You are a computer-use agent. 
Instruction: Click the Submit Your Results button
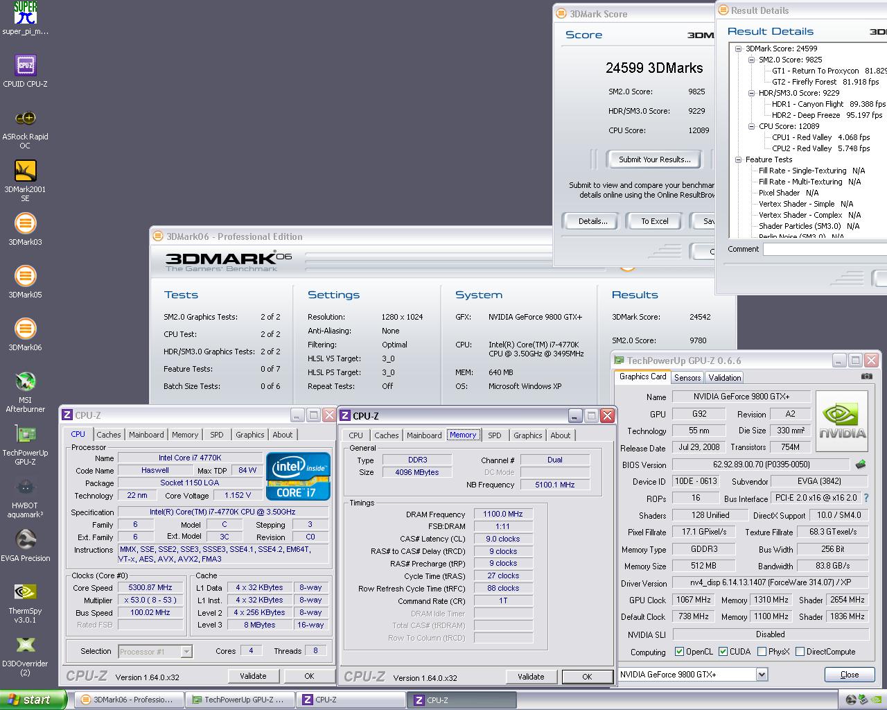point(654,159)
